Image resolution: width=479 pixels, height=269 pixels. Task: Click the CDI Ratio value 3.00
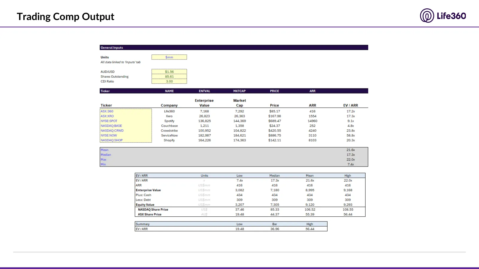(x=169, y=81)
